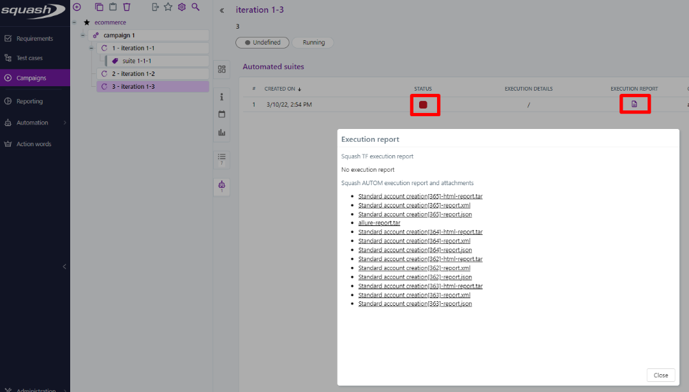Screen dimensions: 689x392
Task: Collapse the campaign 1 tree node
Action: pyautogui.click(x=82, y=35)
